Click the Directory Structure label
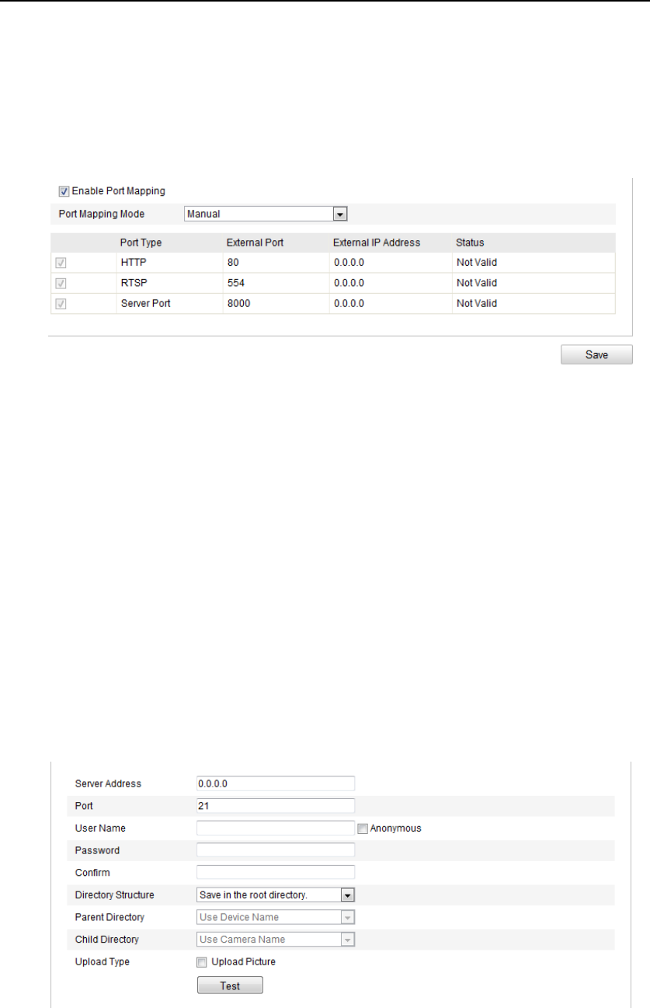This screenshot has width=650, height=1008. point(114,895)
